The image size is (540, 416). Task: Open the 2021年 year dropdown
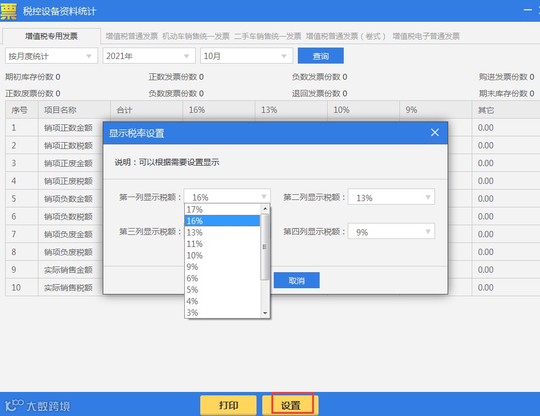149,56
